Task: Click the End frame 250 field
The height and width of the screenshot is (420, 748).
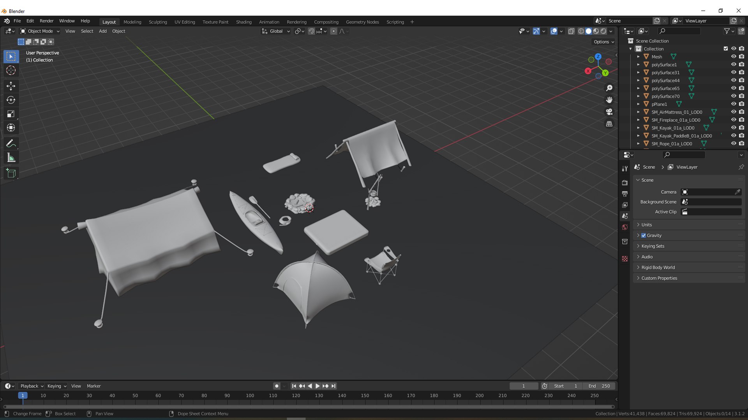Action: (x=599, y=386)
